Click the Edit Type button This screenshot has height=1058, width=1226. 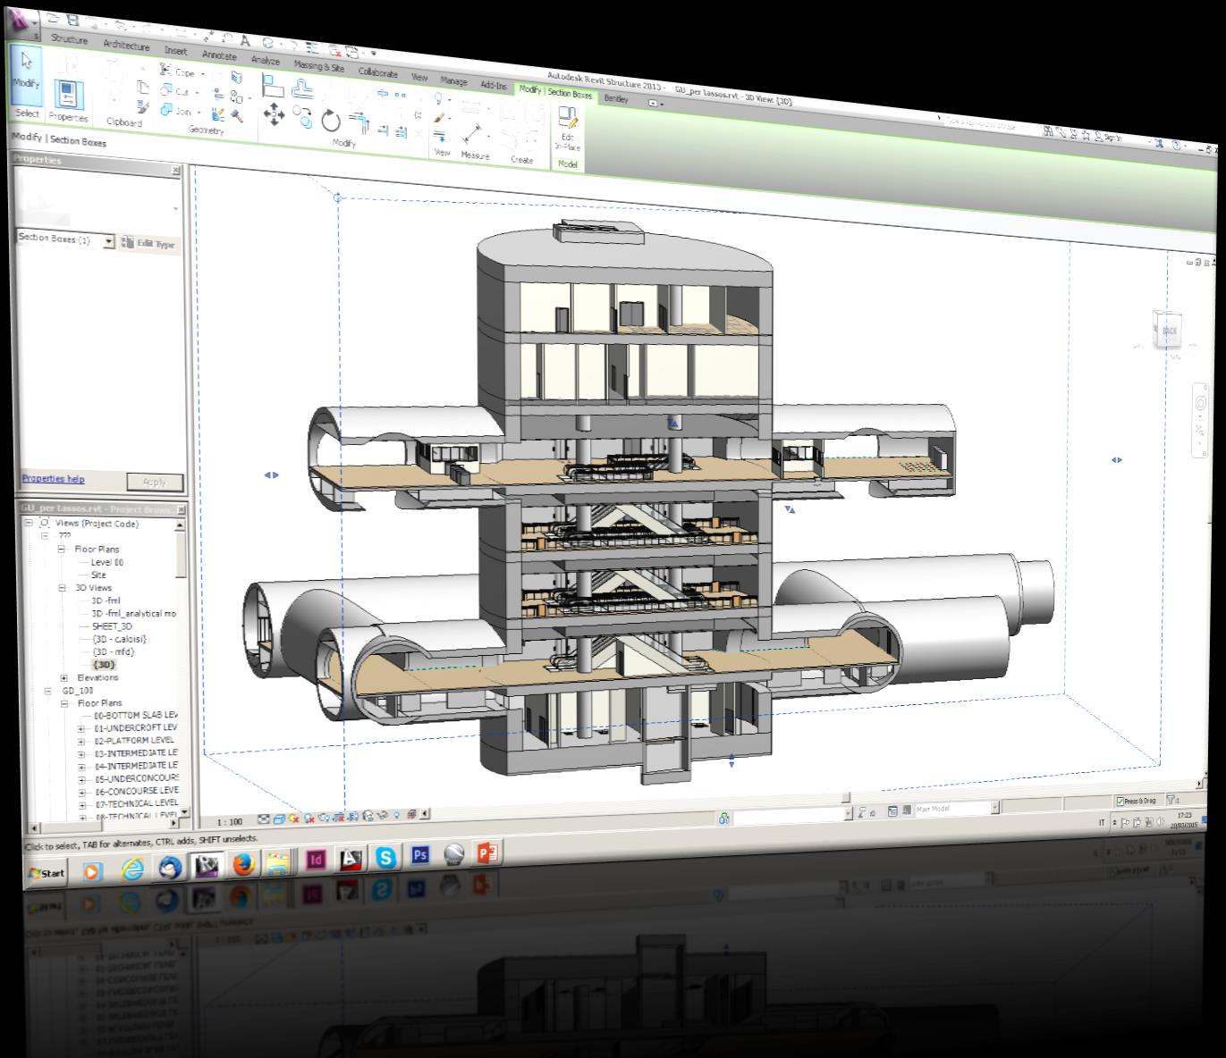[149, 244]
